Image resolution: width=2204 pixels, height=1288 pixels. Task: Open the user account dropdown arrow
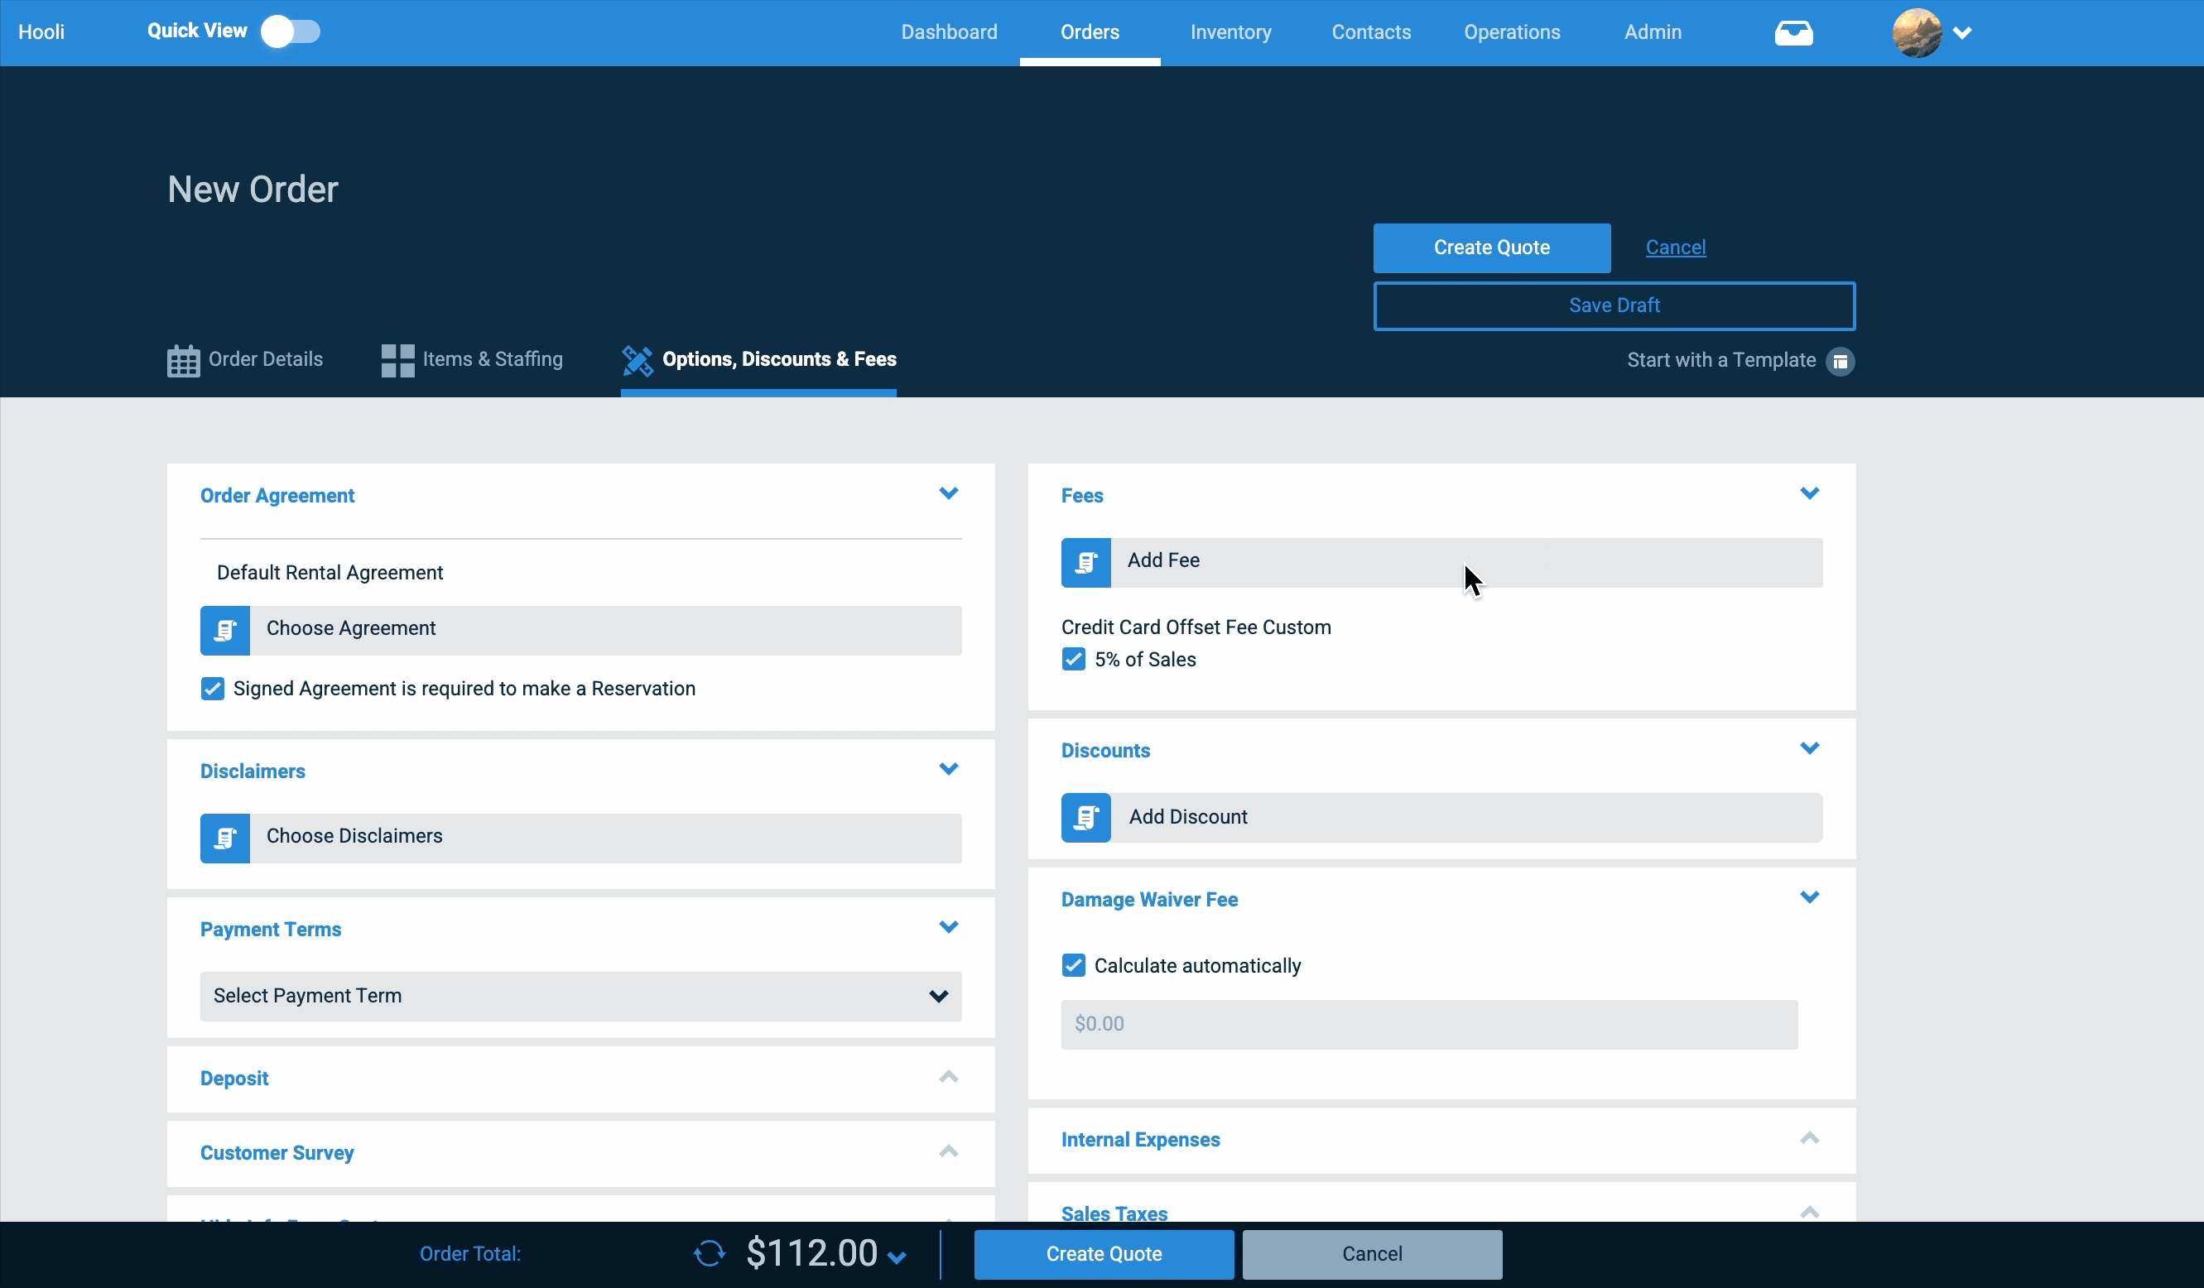point(1962,33)
